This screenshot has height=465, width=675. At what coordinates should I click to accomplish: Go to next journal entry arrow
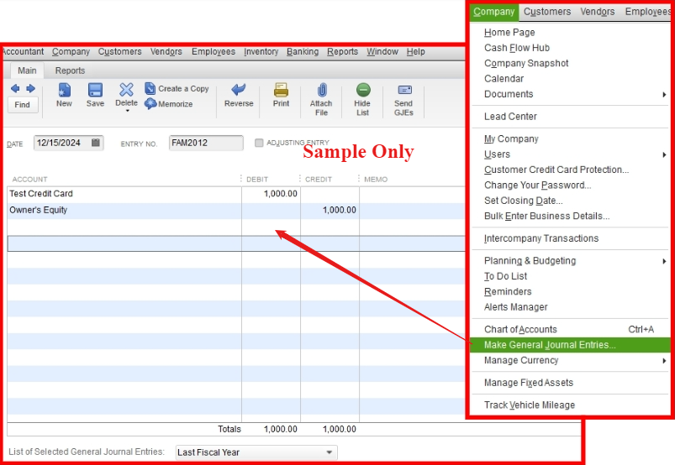[x=30, y=88]
